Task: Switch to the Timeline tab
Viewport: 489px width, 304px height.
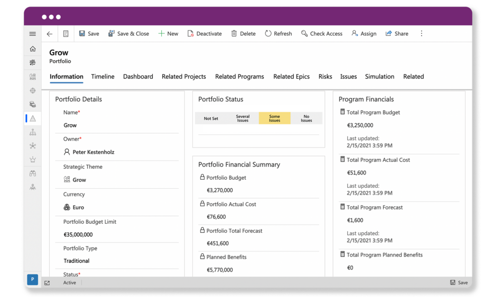Action: (103, 76)
